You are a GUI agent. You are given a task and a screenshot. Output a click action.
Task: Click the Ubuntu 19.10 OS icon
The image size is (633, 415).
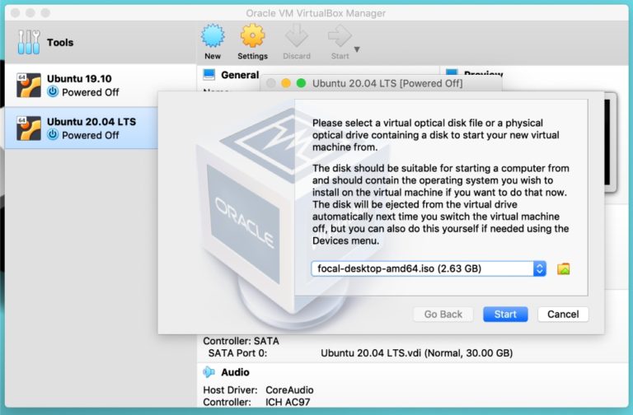(x=29, y=85)
